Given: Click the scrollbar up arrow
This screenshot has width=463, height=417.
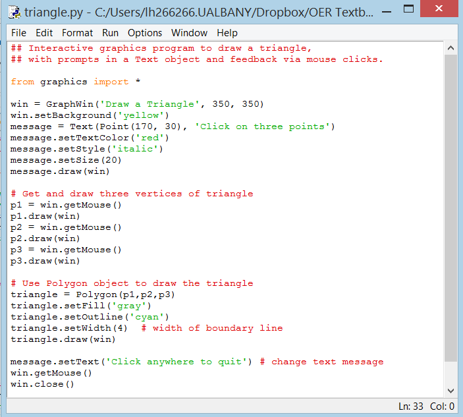Looking at the screenshot, I should (x=450, y=48).
